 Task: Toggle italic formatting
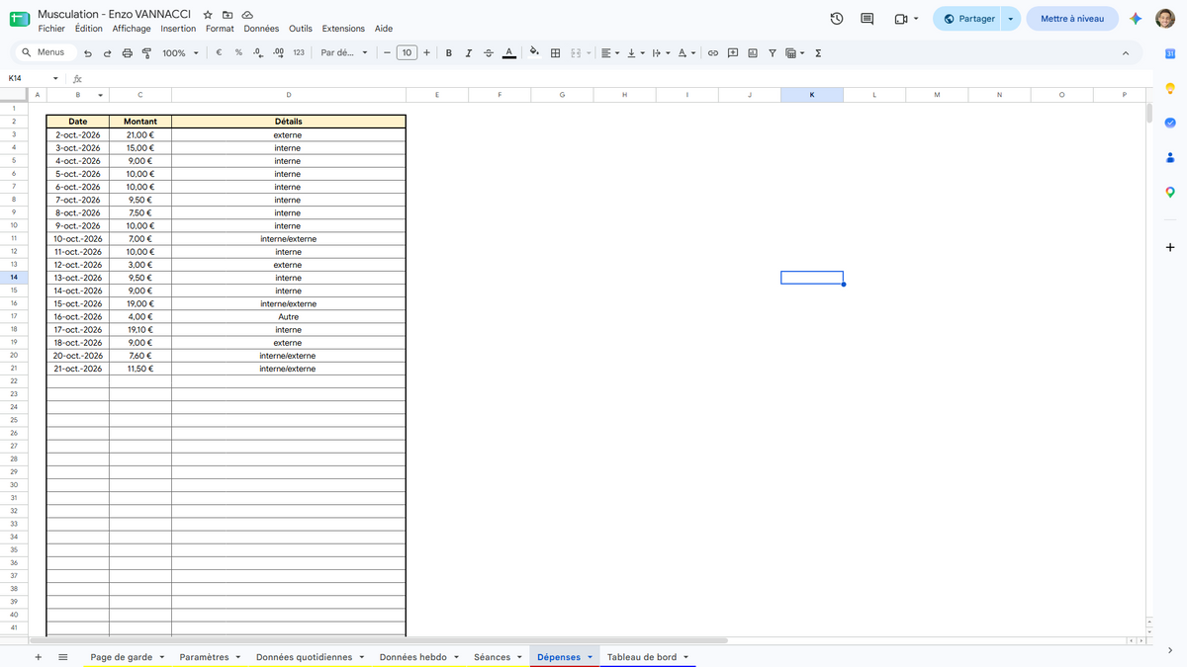469,53
